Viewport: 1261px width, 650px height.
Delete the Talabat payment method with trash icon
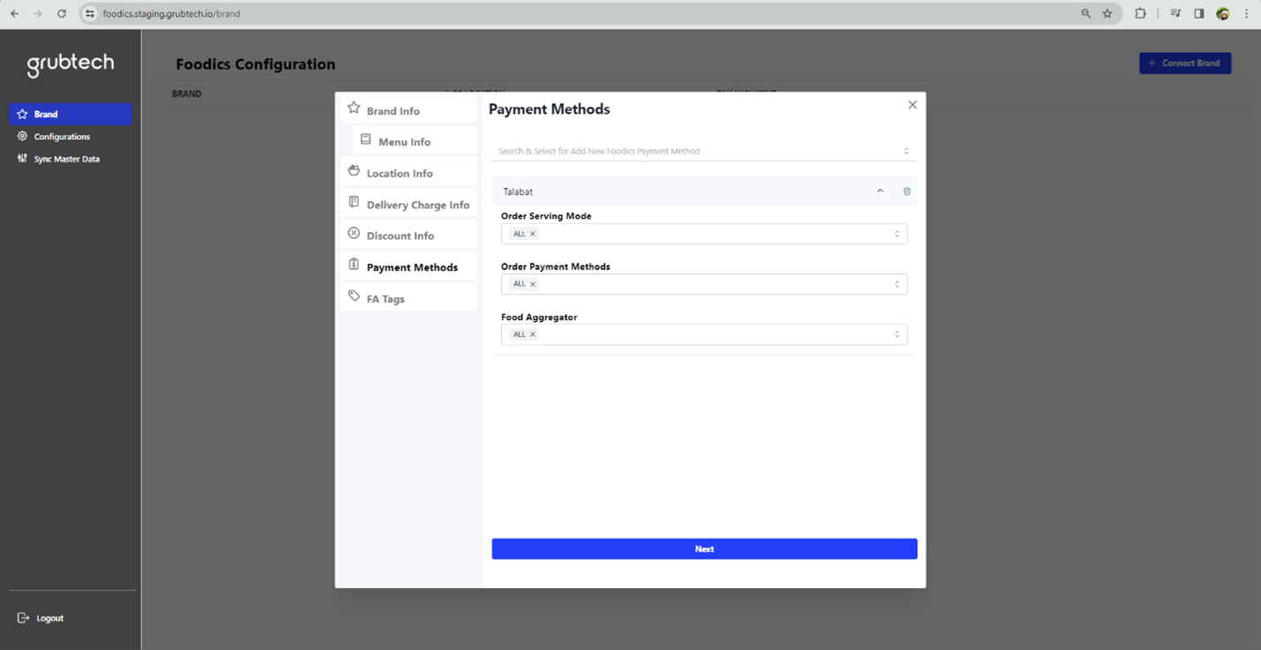907,191
